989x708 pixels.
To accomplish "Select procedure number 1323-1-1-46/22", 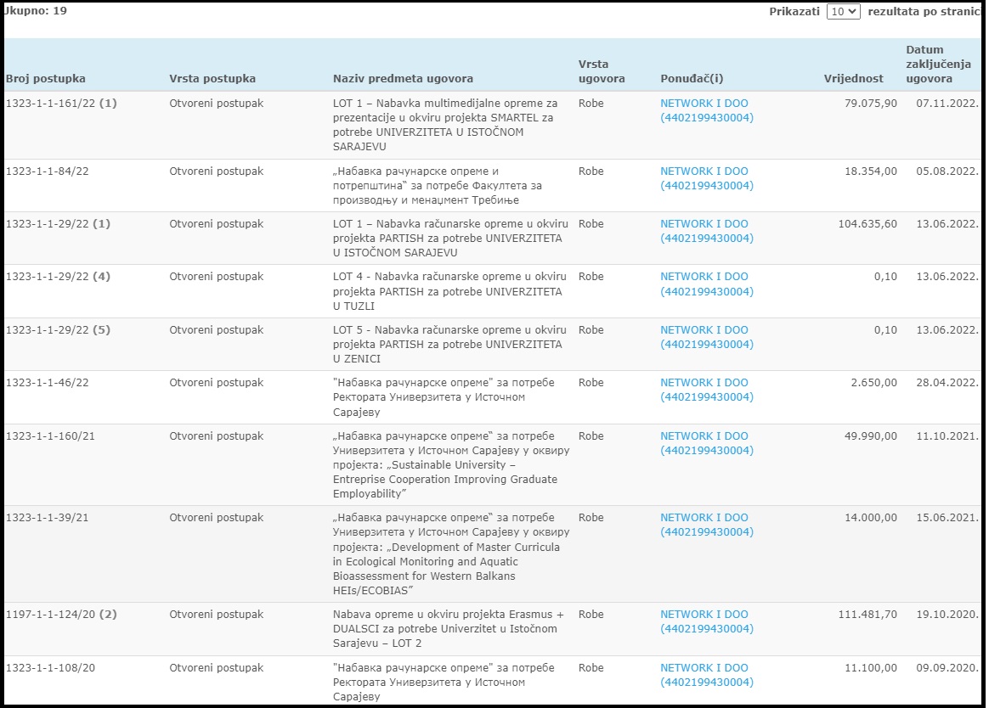I will [x=48, y=383].
